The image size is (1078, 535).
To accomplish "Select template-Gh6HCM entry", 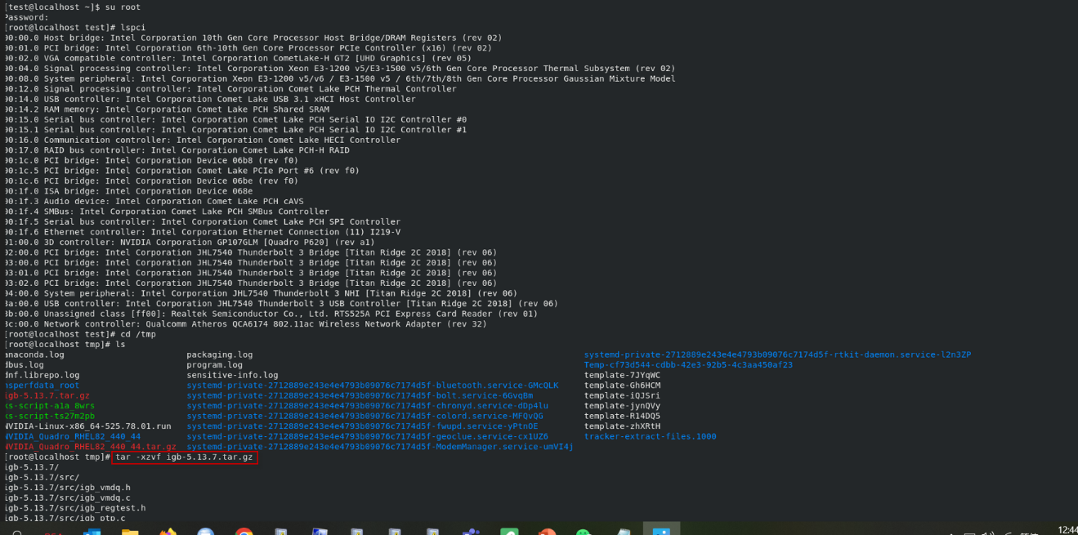I will pyautogui.click(x=622, y=385).
